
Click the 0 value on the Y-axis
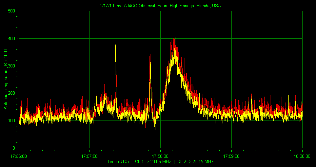pyautogui.click(x=14, y=148)
